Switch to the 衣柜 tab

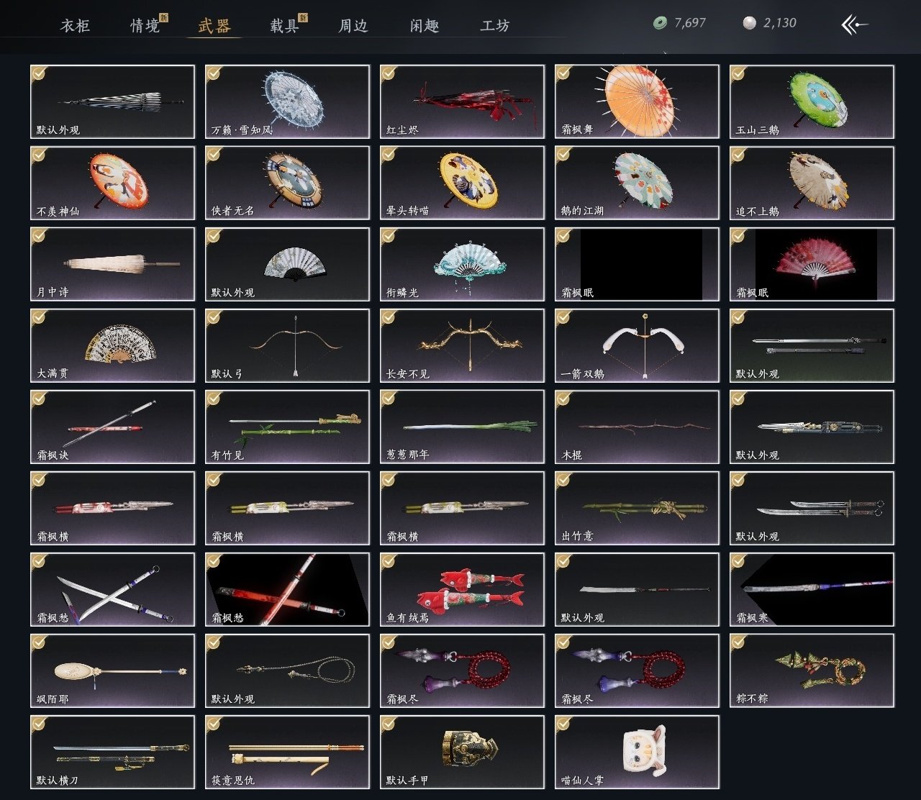75,26
